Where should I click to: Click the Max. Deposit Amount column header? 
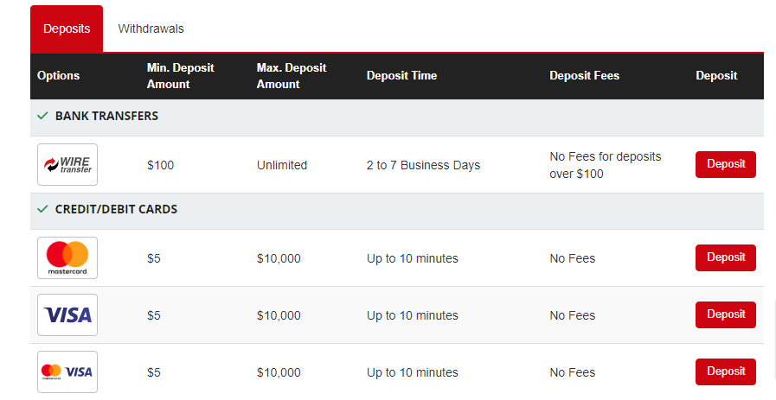point(292,76)
